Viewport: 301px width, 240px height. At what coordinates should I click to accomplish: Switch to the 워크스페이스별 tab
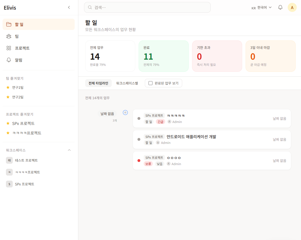[x=127, y=83]
